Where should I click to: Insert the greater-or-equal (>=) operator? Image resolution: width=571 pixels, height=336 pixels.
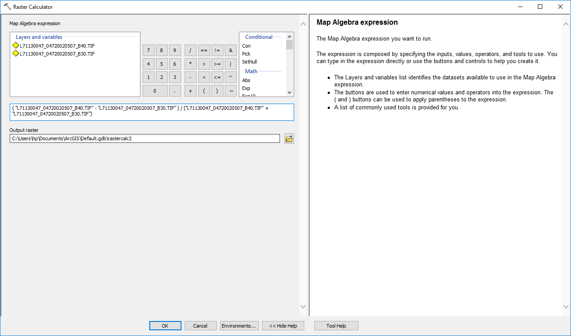pyautogui.click(x=217, y=64)
